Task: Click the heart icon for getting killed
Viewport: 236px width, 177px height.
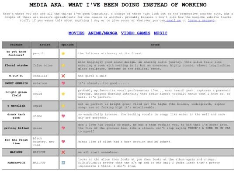Action: (63, 128)
